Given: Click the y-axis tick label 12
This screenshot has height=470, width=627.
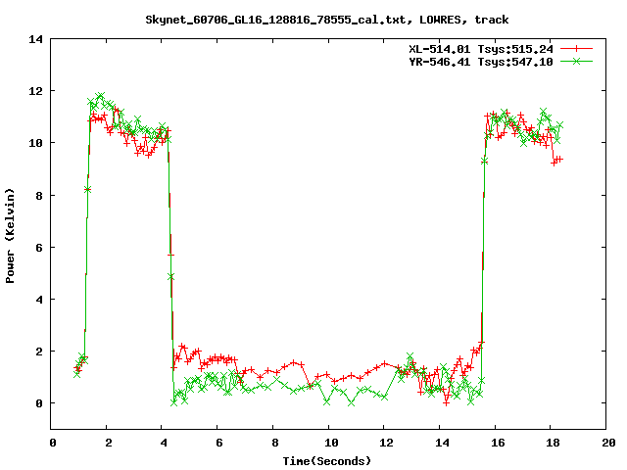Looking at the screenshot, I should 35,91.
